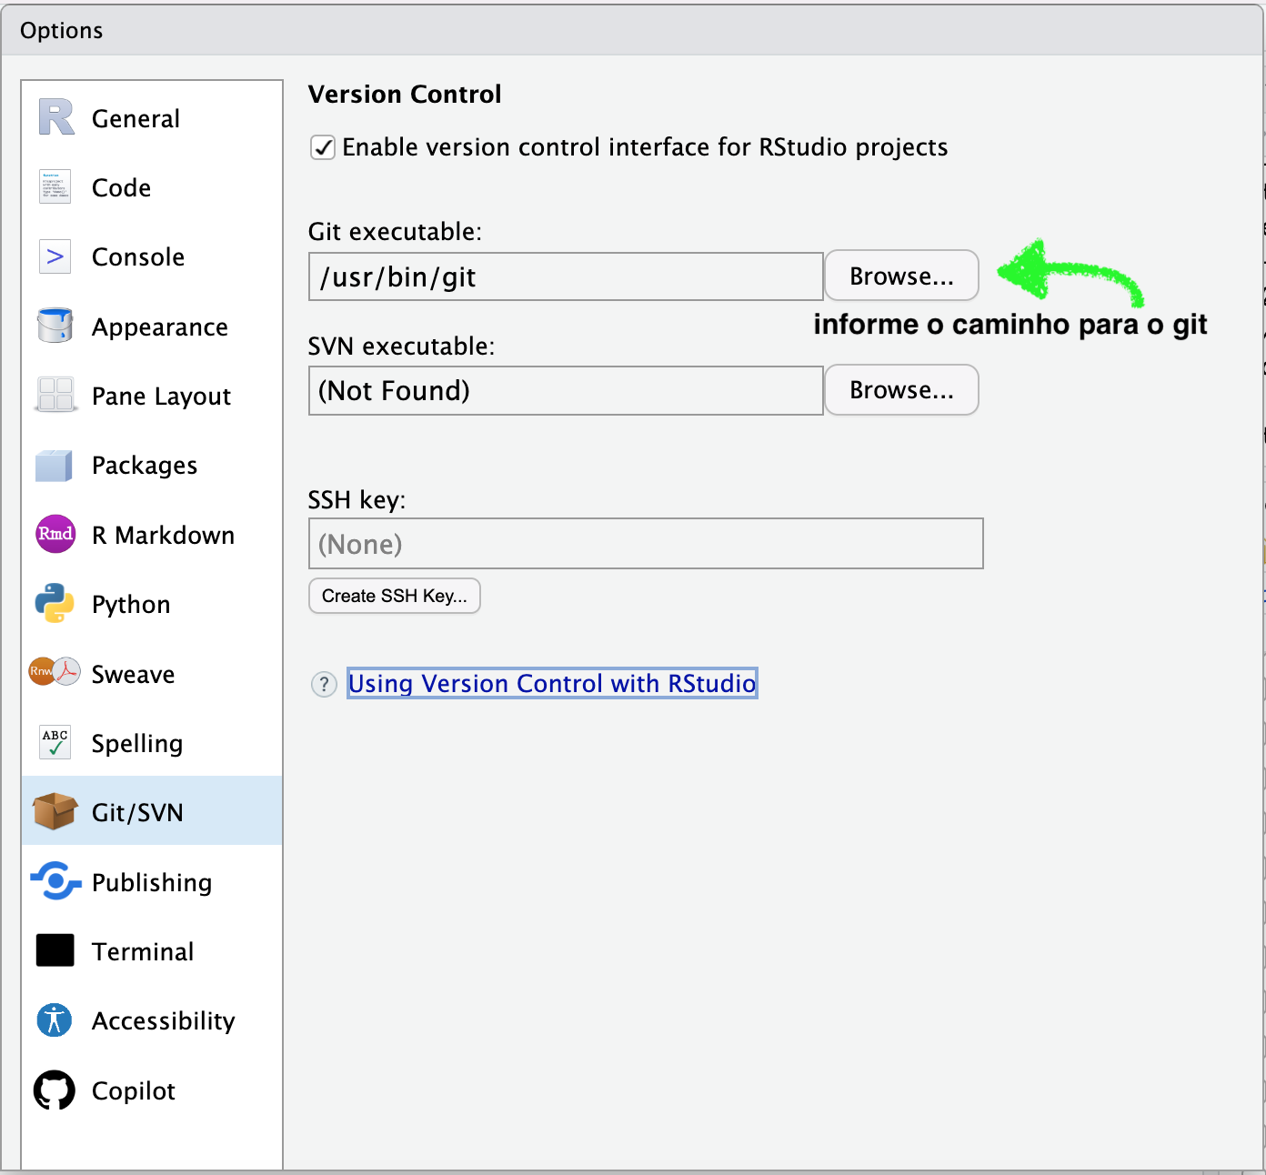
Task: Click the SSH key field
Action: (646, 544)
